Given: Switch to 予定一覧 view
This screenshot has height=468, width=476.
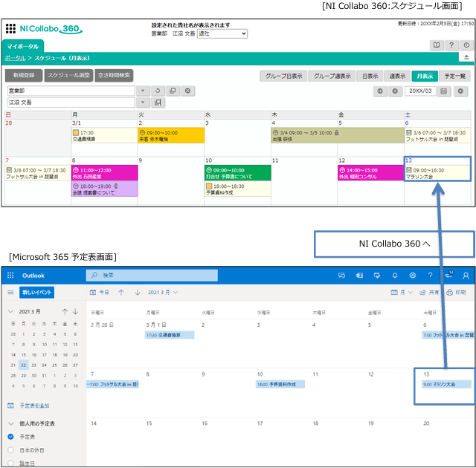Looking at the screenshot, I should tap(454, 76).
